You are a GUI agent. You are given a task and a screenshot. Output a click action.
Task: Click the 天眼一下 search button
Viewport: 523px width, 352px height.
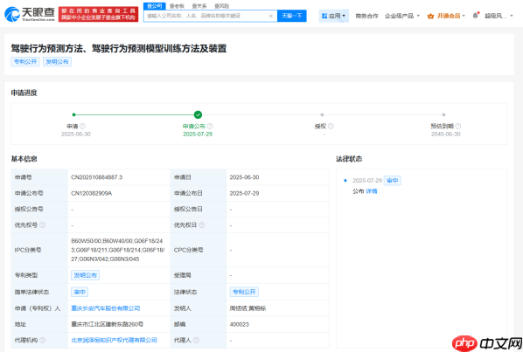click(x=292, y=16)
